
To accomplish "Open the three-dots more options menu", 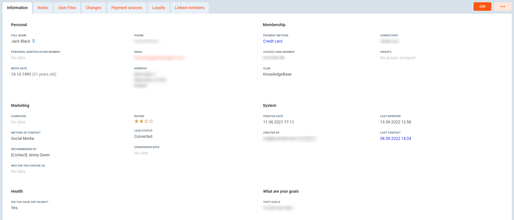I will (x=503, y=7).
